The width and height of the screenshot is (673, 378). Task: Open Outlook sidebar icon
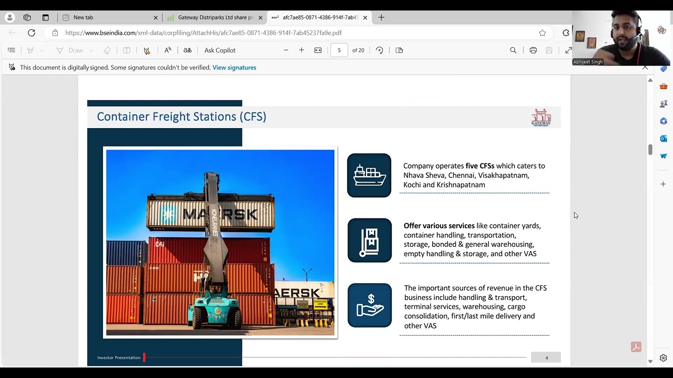click(664, 139)
